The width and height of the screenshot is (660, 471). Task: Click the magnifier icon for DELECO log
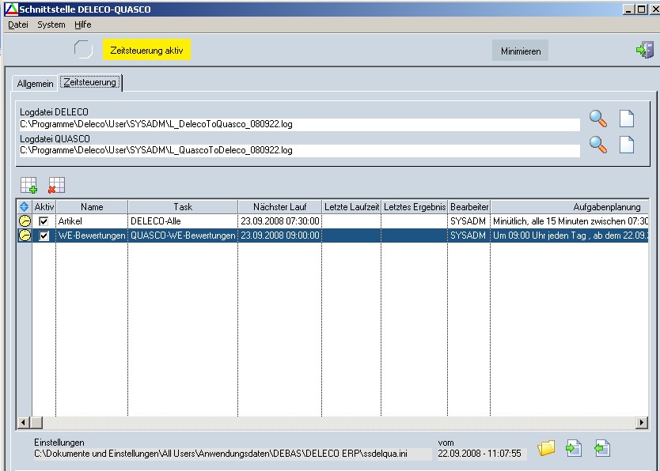(598, 119)
